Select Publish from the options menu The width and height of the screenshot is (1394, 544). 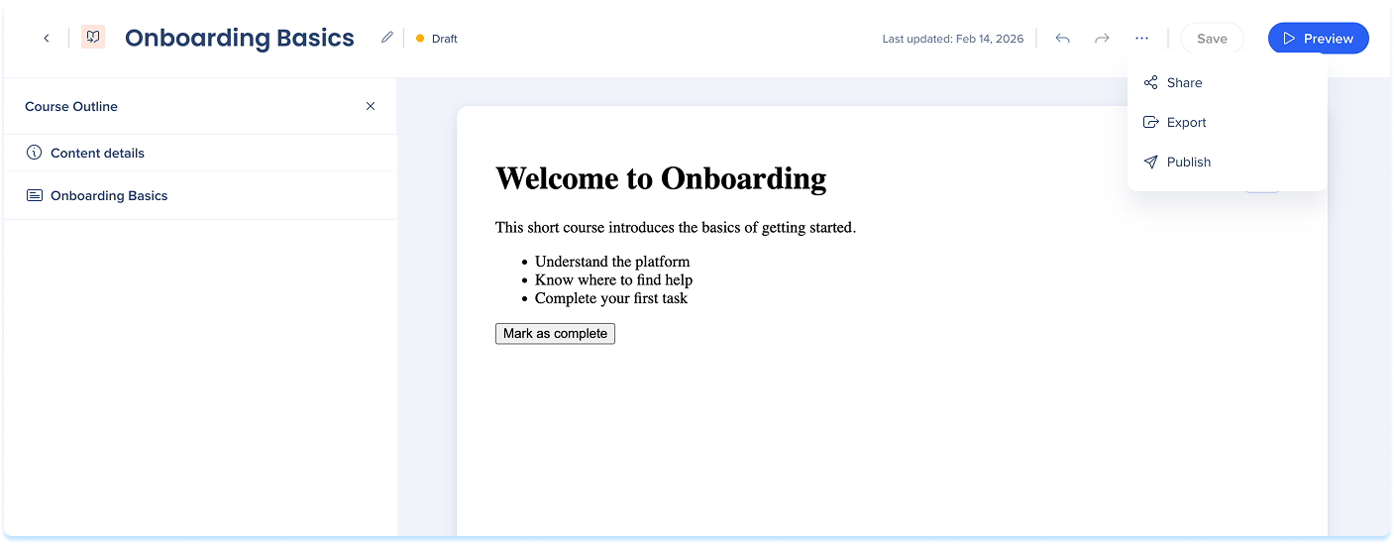(1188, 163)
